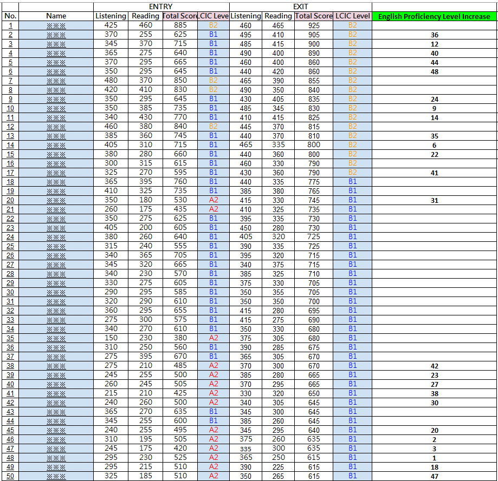The image size is (498, 481).
Task: Select the entry total score 885 cell
Action: point(180,25)
